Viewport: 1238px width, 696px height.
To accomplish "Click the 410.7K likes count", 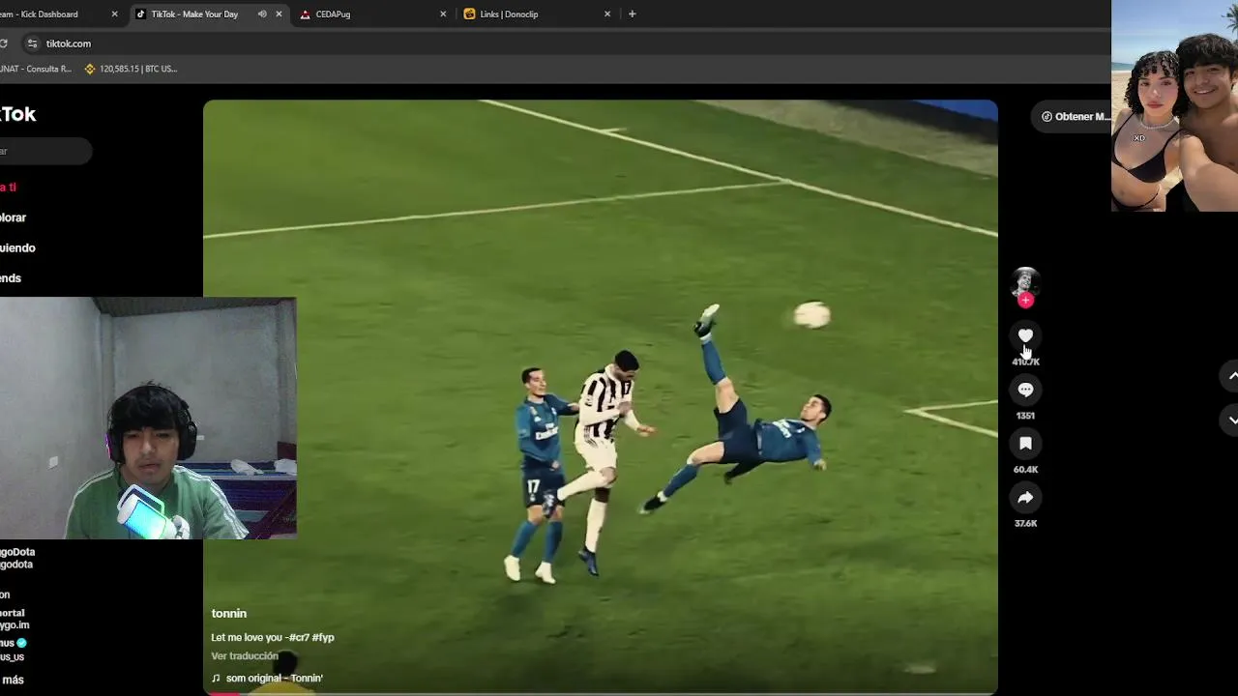I will tap(1025, 362).
